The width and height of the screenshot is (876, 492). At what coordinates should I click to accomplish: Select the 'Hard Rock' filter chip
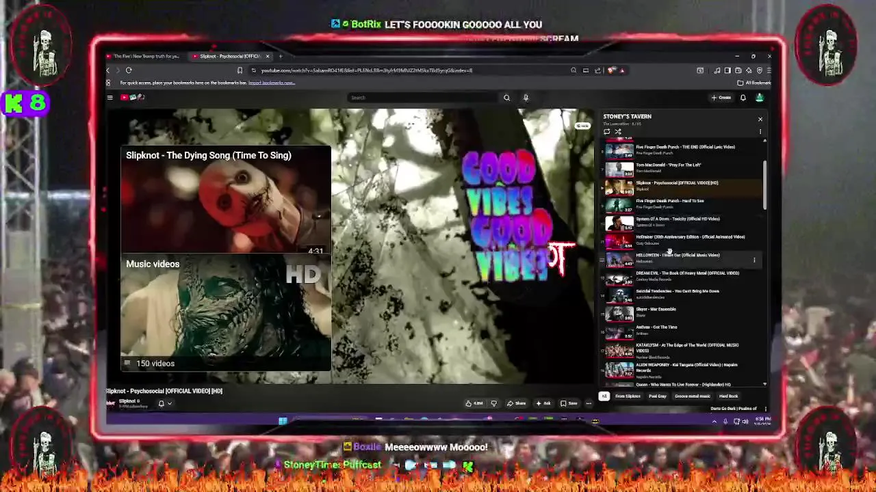728,396
